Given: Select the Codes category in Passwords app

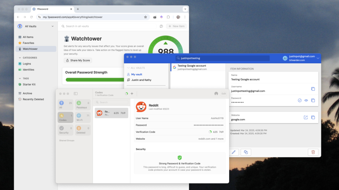Looking at the screenshot, I should [x=65, y=118].
